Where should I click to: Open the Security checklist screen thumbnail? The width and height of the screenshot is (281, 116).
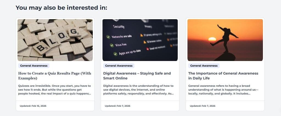(x=140, y=40)
